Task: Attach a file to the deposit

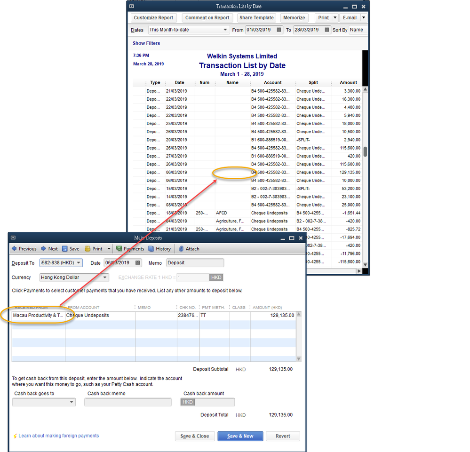Action: 189,249
